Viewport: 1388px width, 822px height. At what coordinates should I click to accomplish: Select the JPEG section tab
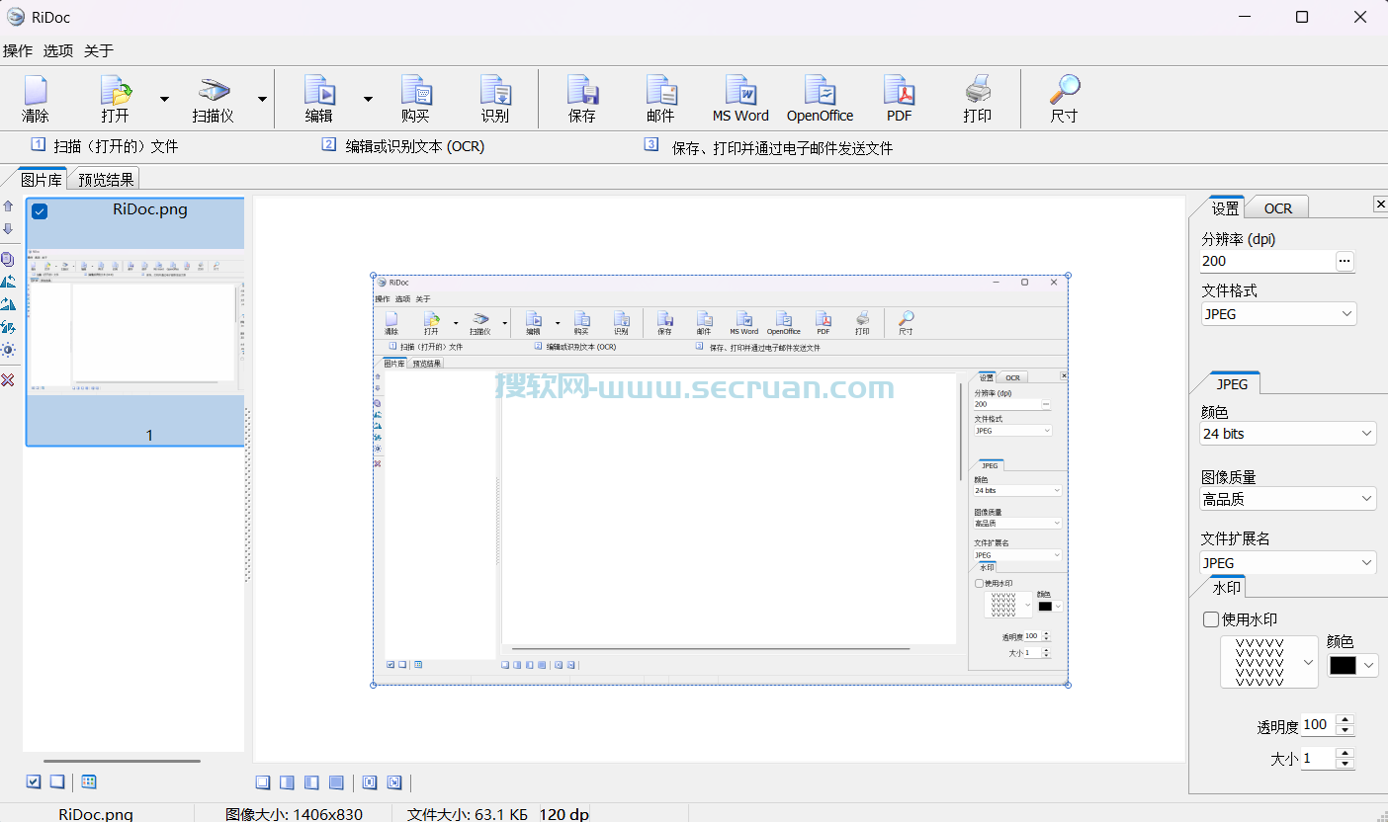coord(1232,383)
